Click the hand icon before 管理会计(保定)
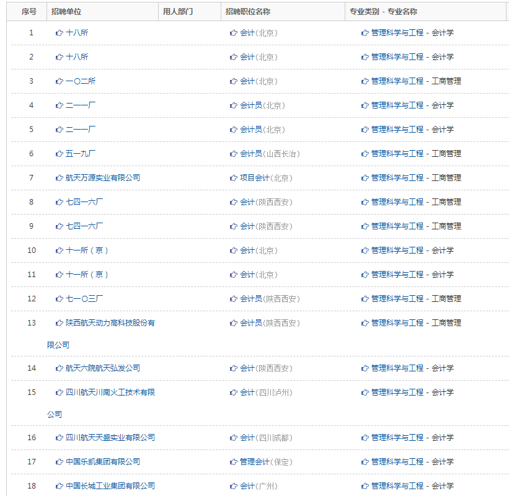 pos(233,462)
